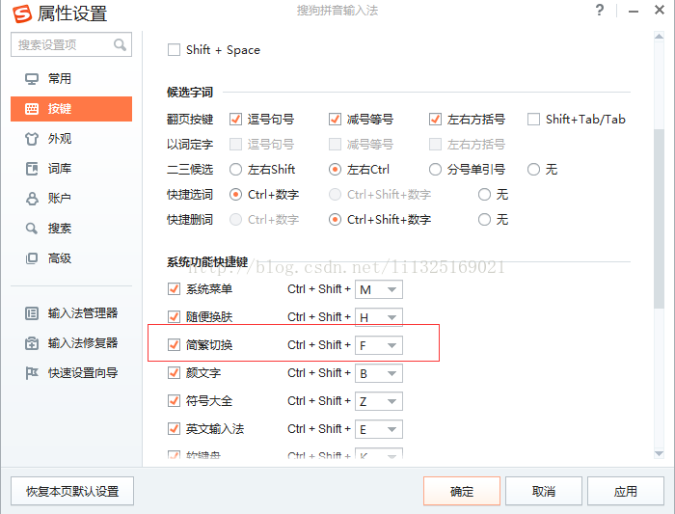Click the scrollbar down arrow
This screenshot has height=514, width=675.
coord(659,454)
